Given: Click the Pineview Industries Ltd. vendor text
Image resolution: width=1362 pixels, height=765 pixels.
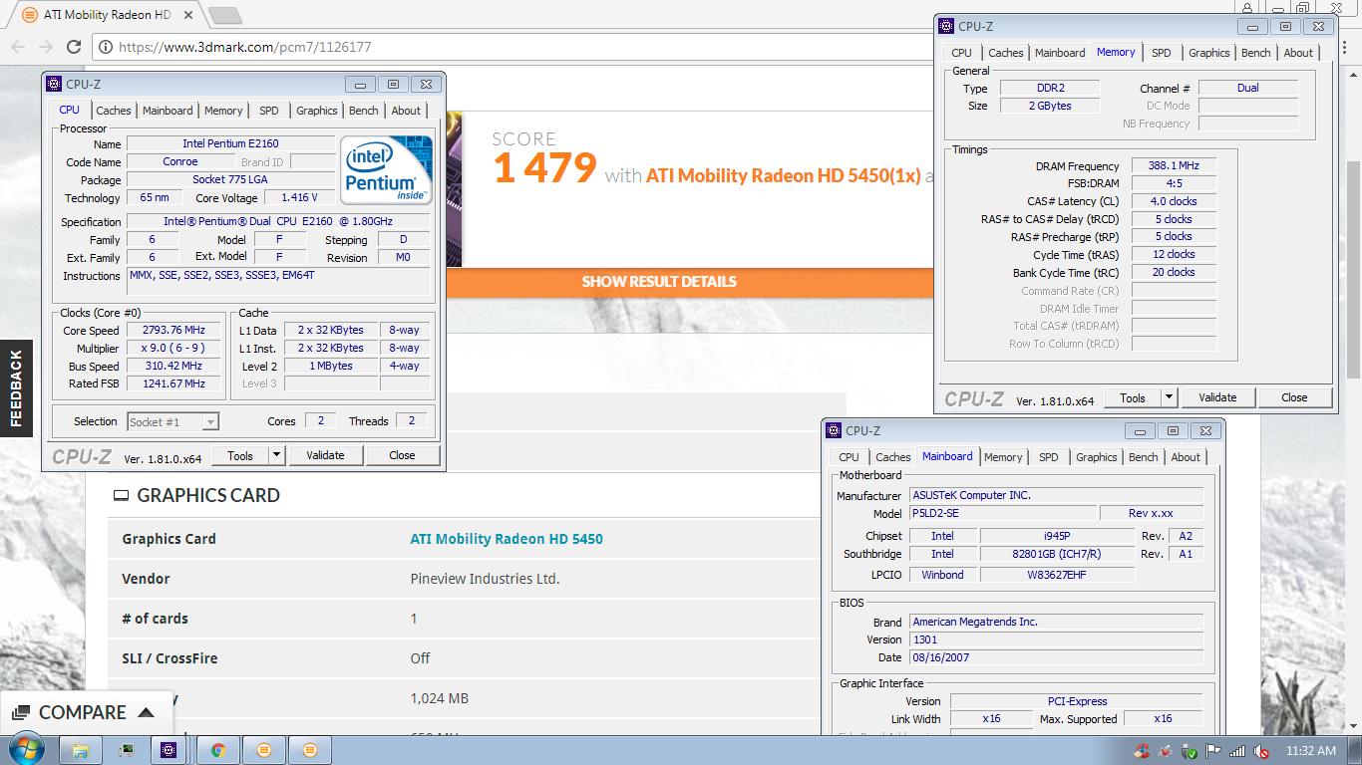Looking at the screenshot, I should (x=486, y=579).
